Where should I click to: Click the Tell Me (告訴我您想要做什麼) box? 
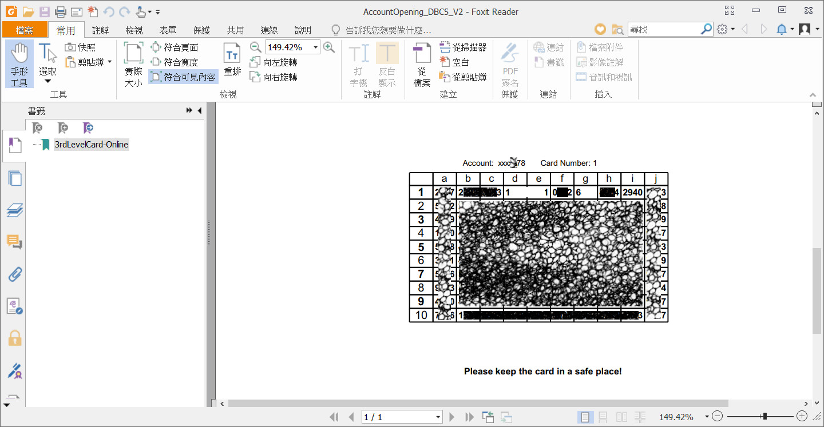pos(382,30)
